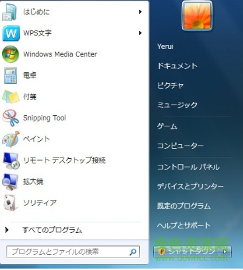
Task: Click the シャットダウン button
Action: click(x=188, y=251)
